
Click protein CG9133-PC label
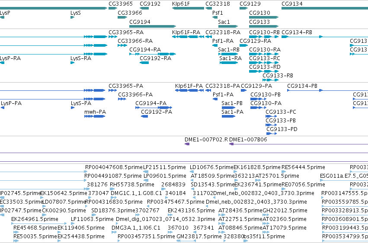click(281, 112)
